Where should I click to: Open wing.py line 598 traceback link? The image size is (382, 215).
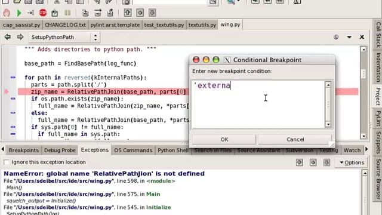[x=89, y=181]
